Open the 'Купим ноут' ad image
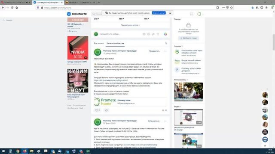This screenshot has width=275, height=154. click(78, 81)
